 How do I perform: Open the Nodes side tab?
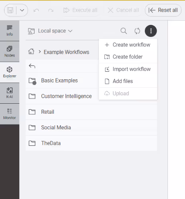click(x=10, y=52)
